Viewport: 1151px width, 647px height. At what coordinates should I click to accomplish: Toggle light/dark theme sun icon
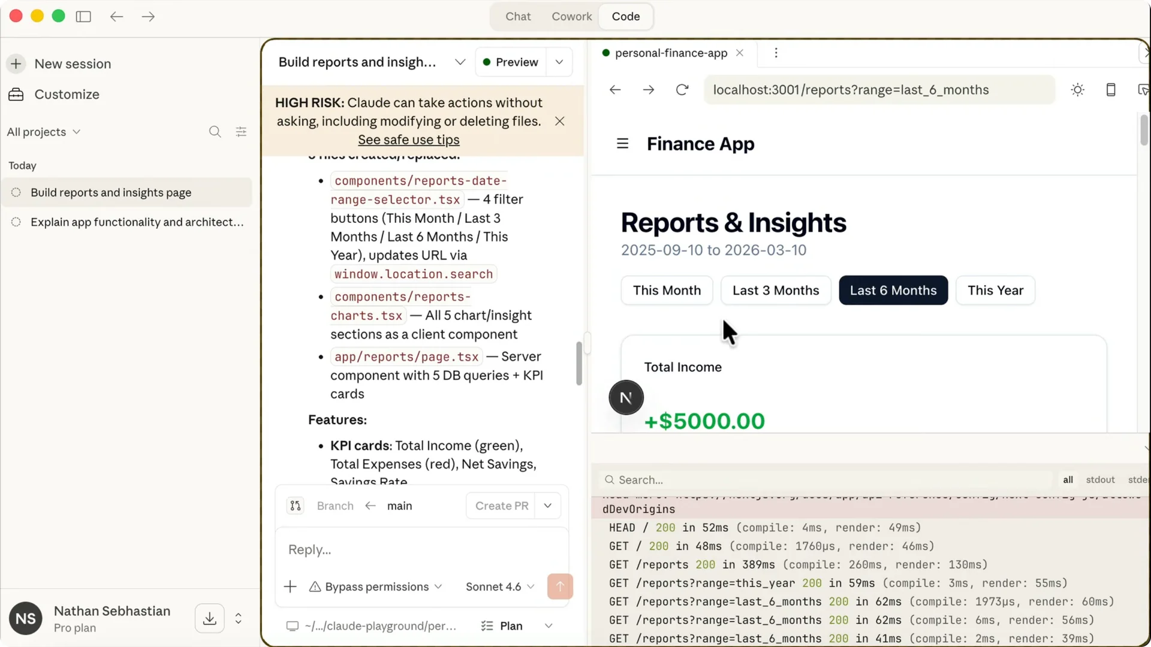[x=1078, y=90]
